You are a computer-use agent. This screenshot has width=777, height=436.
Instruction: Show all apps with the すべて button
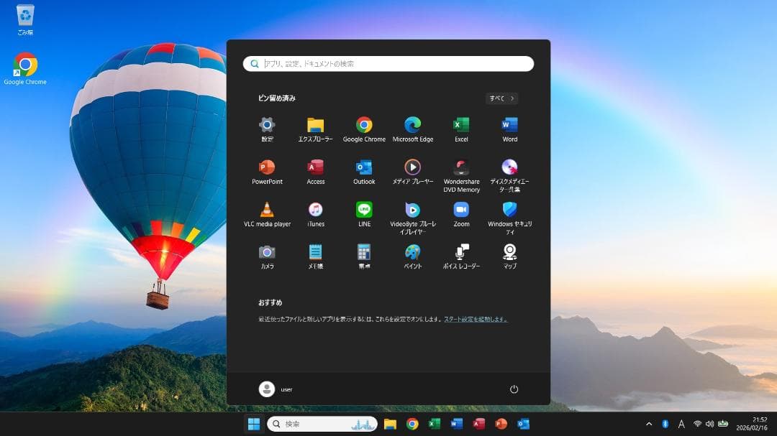[x=502, y=98]
